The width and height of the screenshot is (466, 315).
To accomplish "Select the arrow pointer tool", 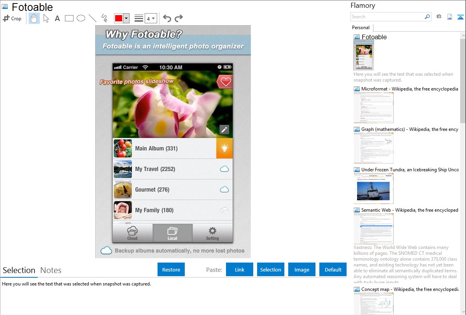I will 46,18.
